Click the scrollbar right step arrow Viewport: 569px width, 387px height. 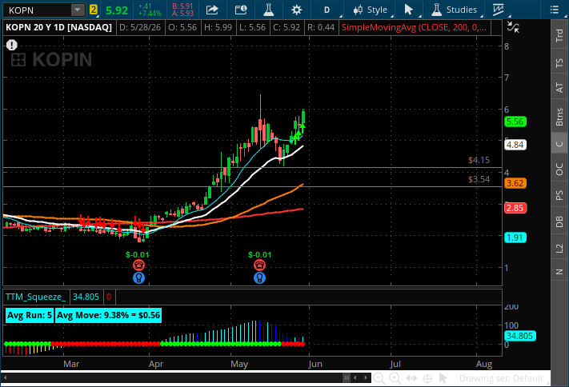click(x=366, y=378)
